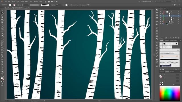Click target circle of Layer 1

179,24
